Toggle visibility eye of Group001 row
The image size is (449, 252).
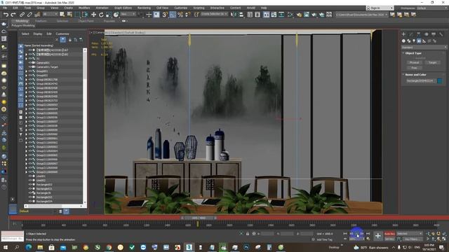pyautogui.click(x=30, y=71)
